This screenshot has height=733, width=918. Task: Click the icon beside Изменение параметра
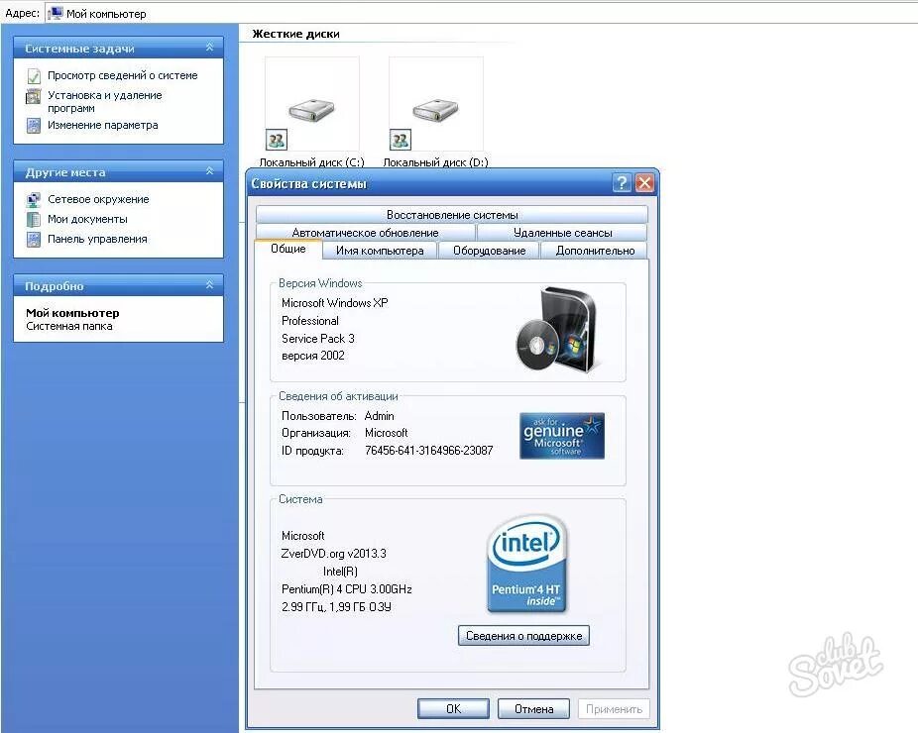pos(34,125)
